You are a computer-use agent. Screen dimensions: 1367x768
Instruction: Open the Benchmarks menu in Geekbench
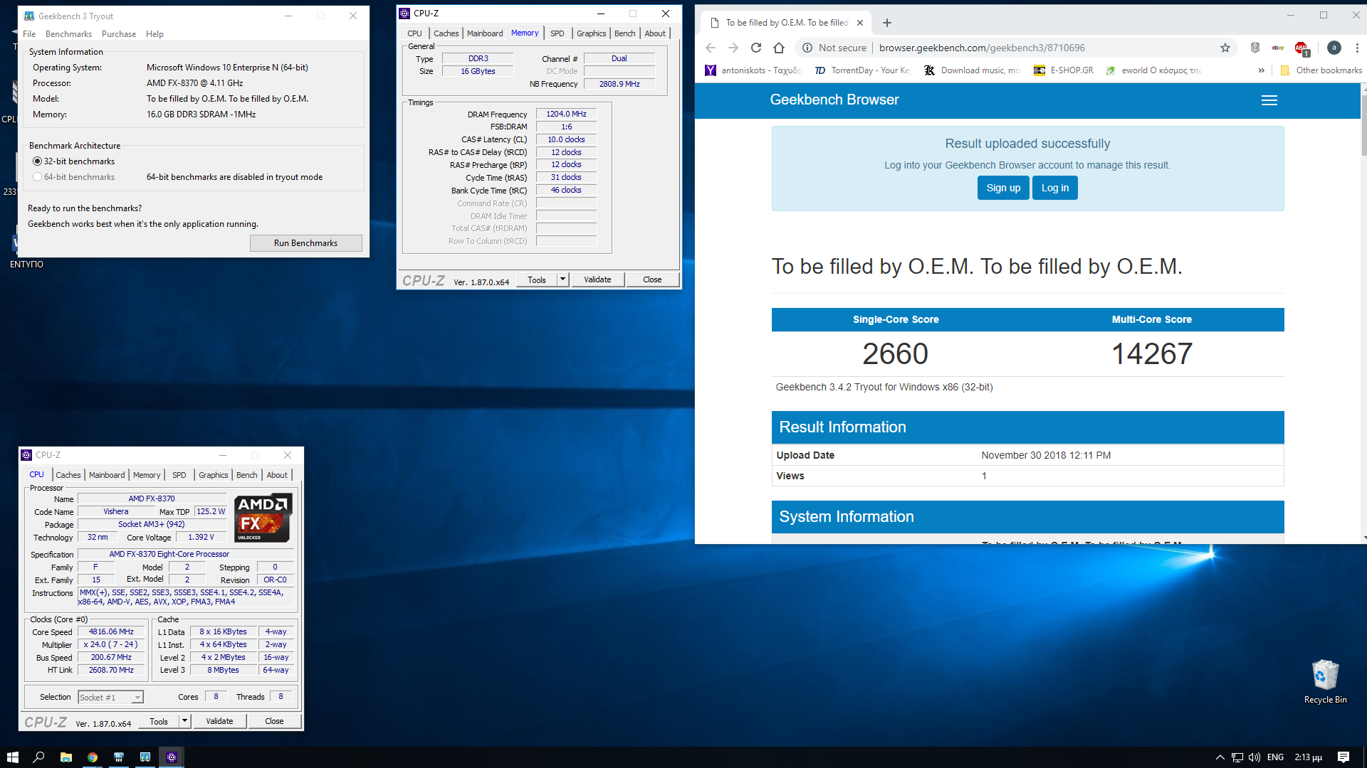coord(68,34)
